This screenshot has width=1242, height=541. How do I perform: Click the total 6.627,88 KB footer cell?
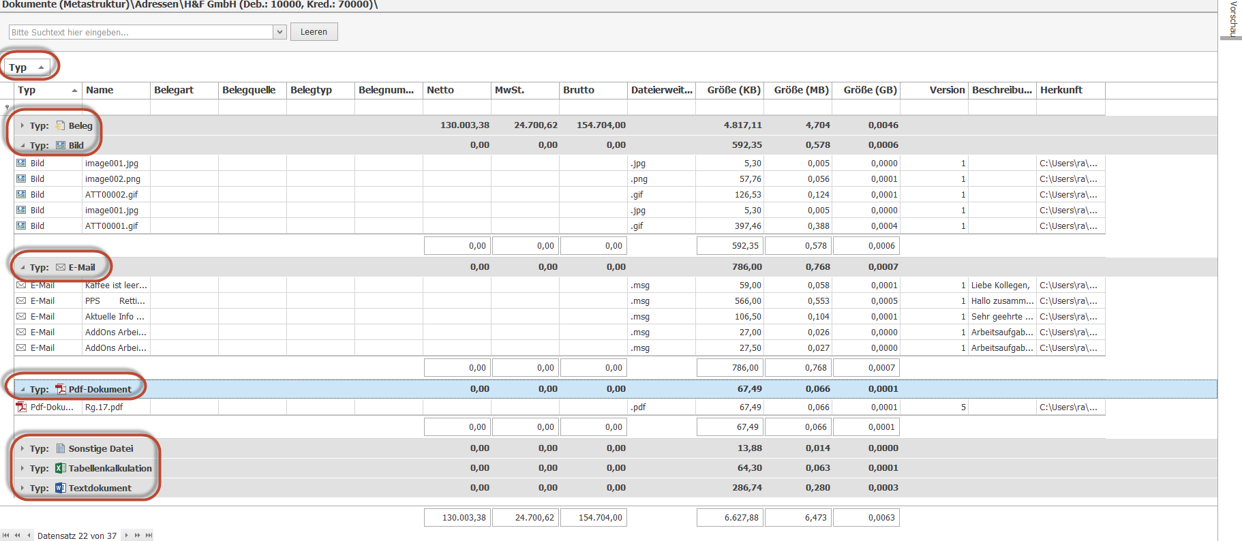pos(729,518)
